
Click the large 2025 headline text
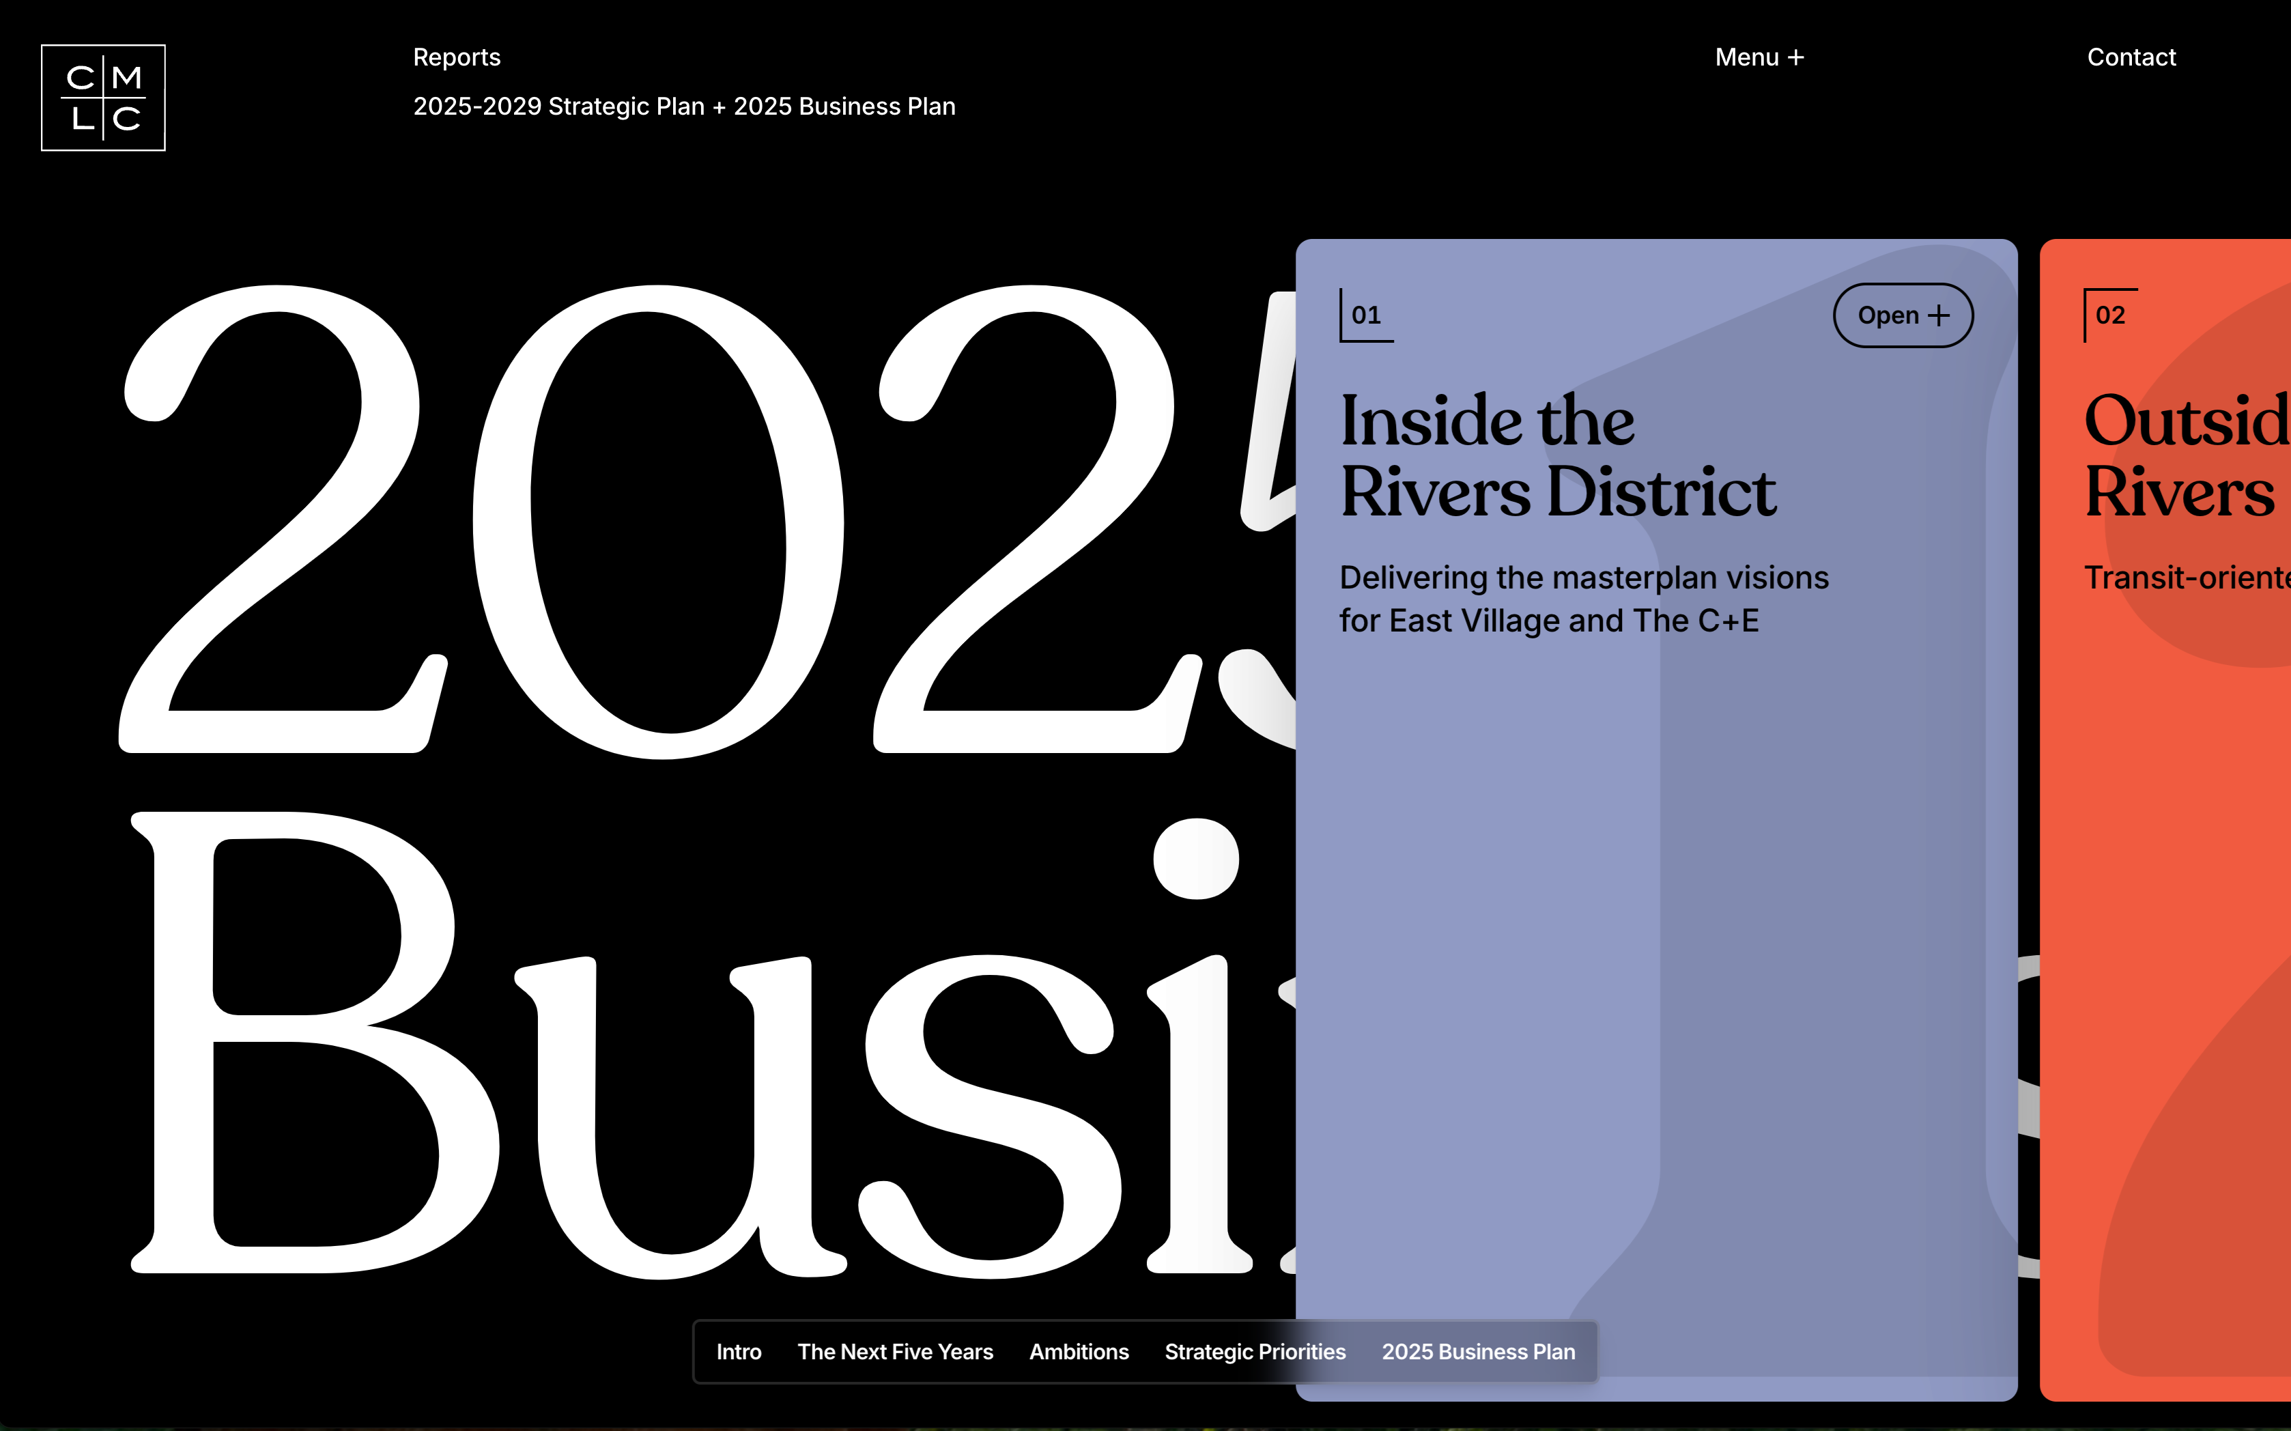(x=662, y=520)
